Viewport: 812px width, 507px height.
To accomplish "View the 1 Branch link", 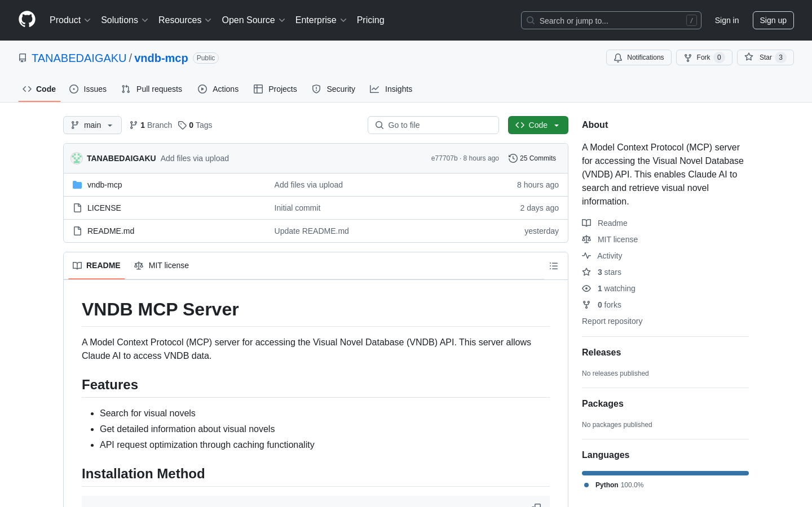I will tap(151, 125).
